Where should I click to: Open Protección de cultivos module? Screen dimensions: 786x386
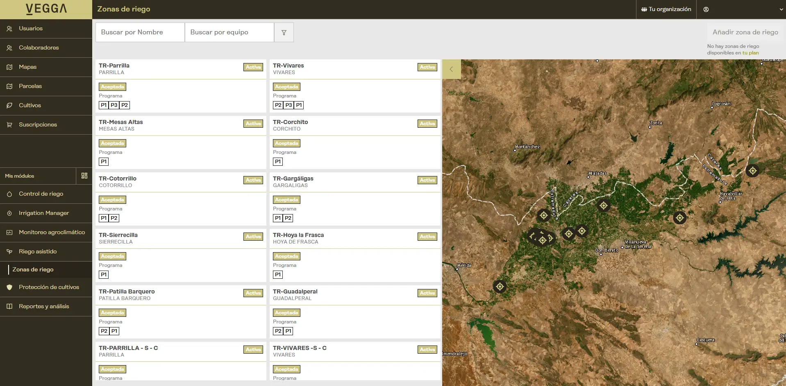coord(46,287)
